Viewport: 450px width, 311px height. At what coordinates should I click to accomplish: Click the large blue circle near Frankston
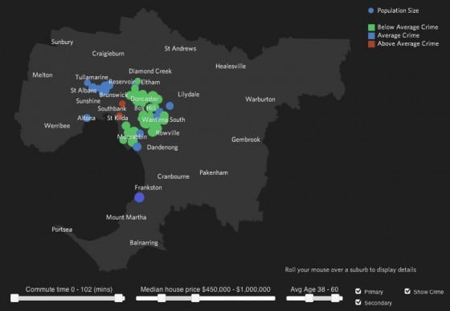(x=139, y=197)
